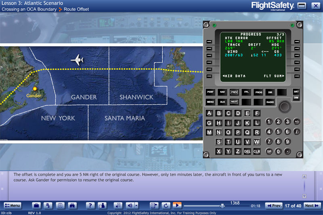The image size is (323, 215).
Task: Increase brightness with BRT key
Action: tap(296, 92)
